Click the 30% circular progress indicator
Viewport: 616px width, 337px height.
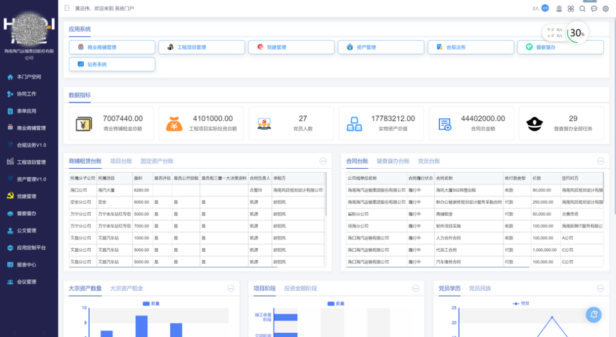(x=577, y=34)
